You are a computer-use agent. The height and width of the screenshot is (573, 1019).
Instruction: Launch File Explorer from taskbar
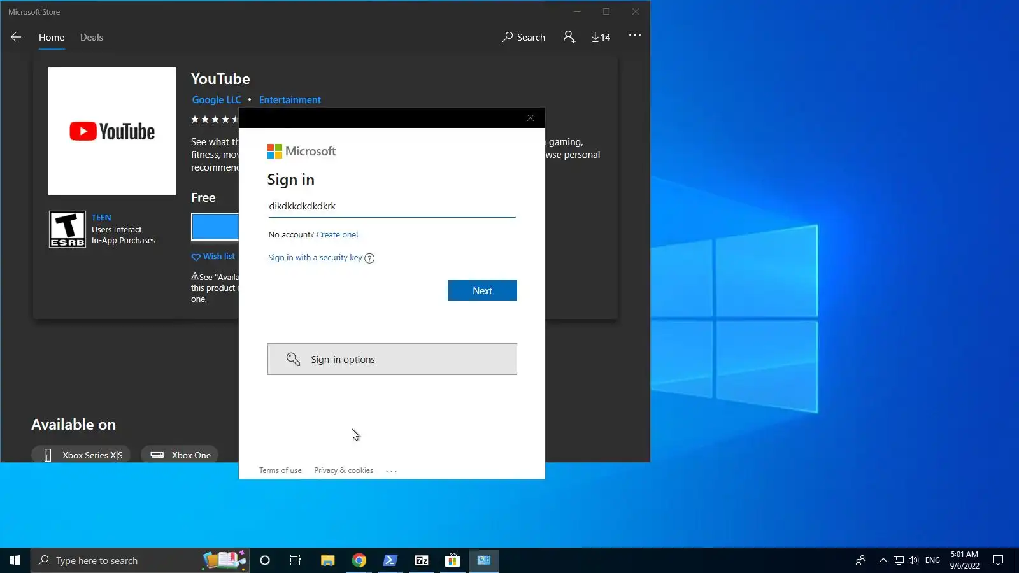tap(327, 560)
